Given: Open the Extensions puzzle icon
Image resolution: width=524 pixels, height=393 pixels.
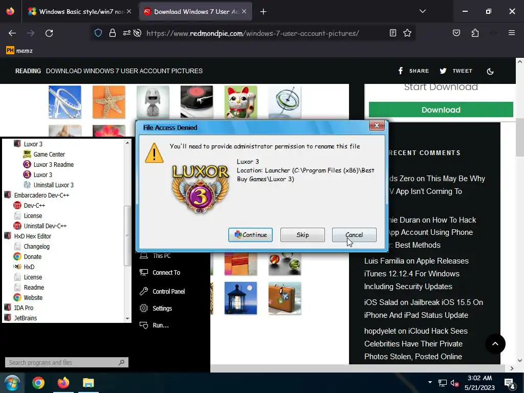Looking at the screenshot, I should pyautogui.click(x=475, y=33).
